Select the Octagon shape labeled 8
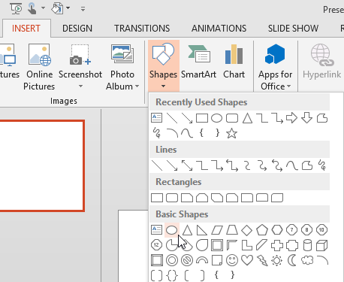The width and height of the screenshot is (344, 282). click(x=306, y=230)
